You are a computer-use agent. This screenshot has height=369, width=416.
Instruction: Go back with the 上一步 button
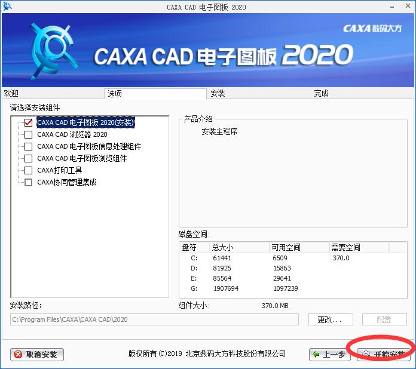pos(330,355)
